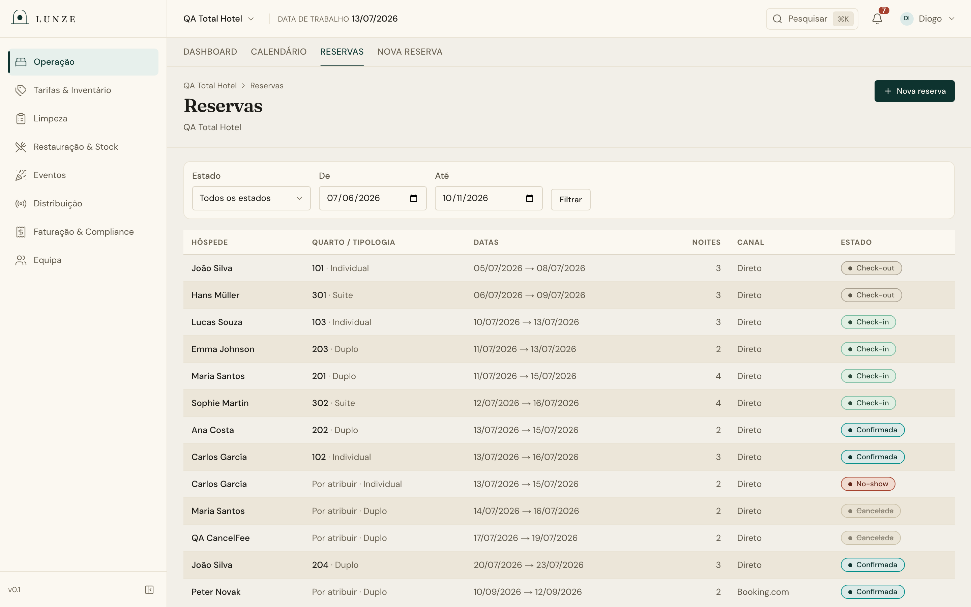The image size is (971, 607).
Task: Go to Tarifas & Inventário section
Action: 83,90
